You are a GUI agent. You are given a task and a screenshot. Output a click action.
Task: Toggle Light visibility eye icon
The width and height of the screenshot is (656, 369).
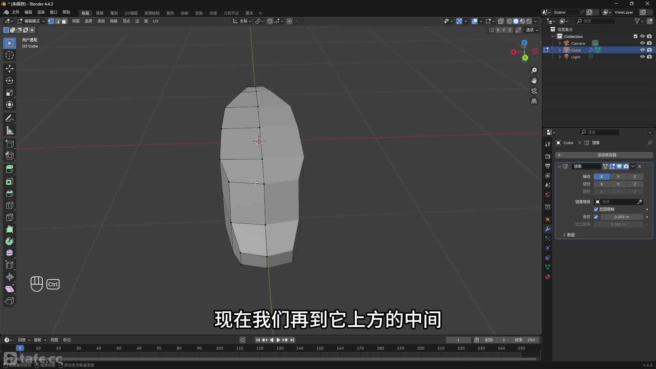point(642,57)
